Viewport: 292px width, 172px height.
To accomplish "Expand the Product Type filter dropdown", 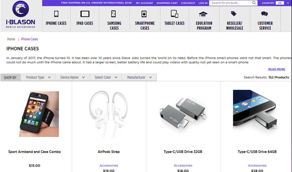I will click(38, 77).
